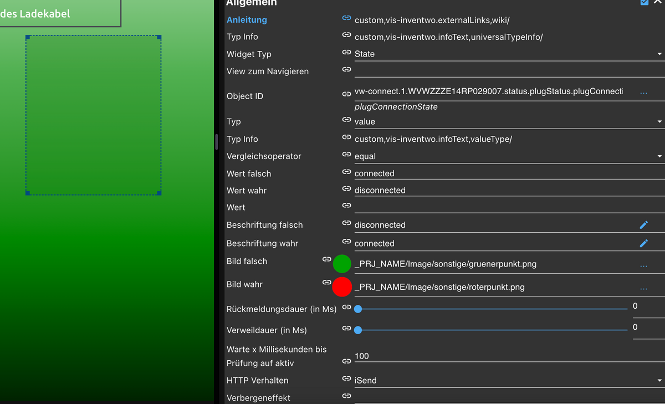Open the Typ value dropdown
This screenshot has height=404, width=665.
click(x=508, y=121)
